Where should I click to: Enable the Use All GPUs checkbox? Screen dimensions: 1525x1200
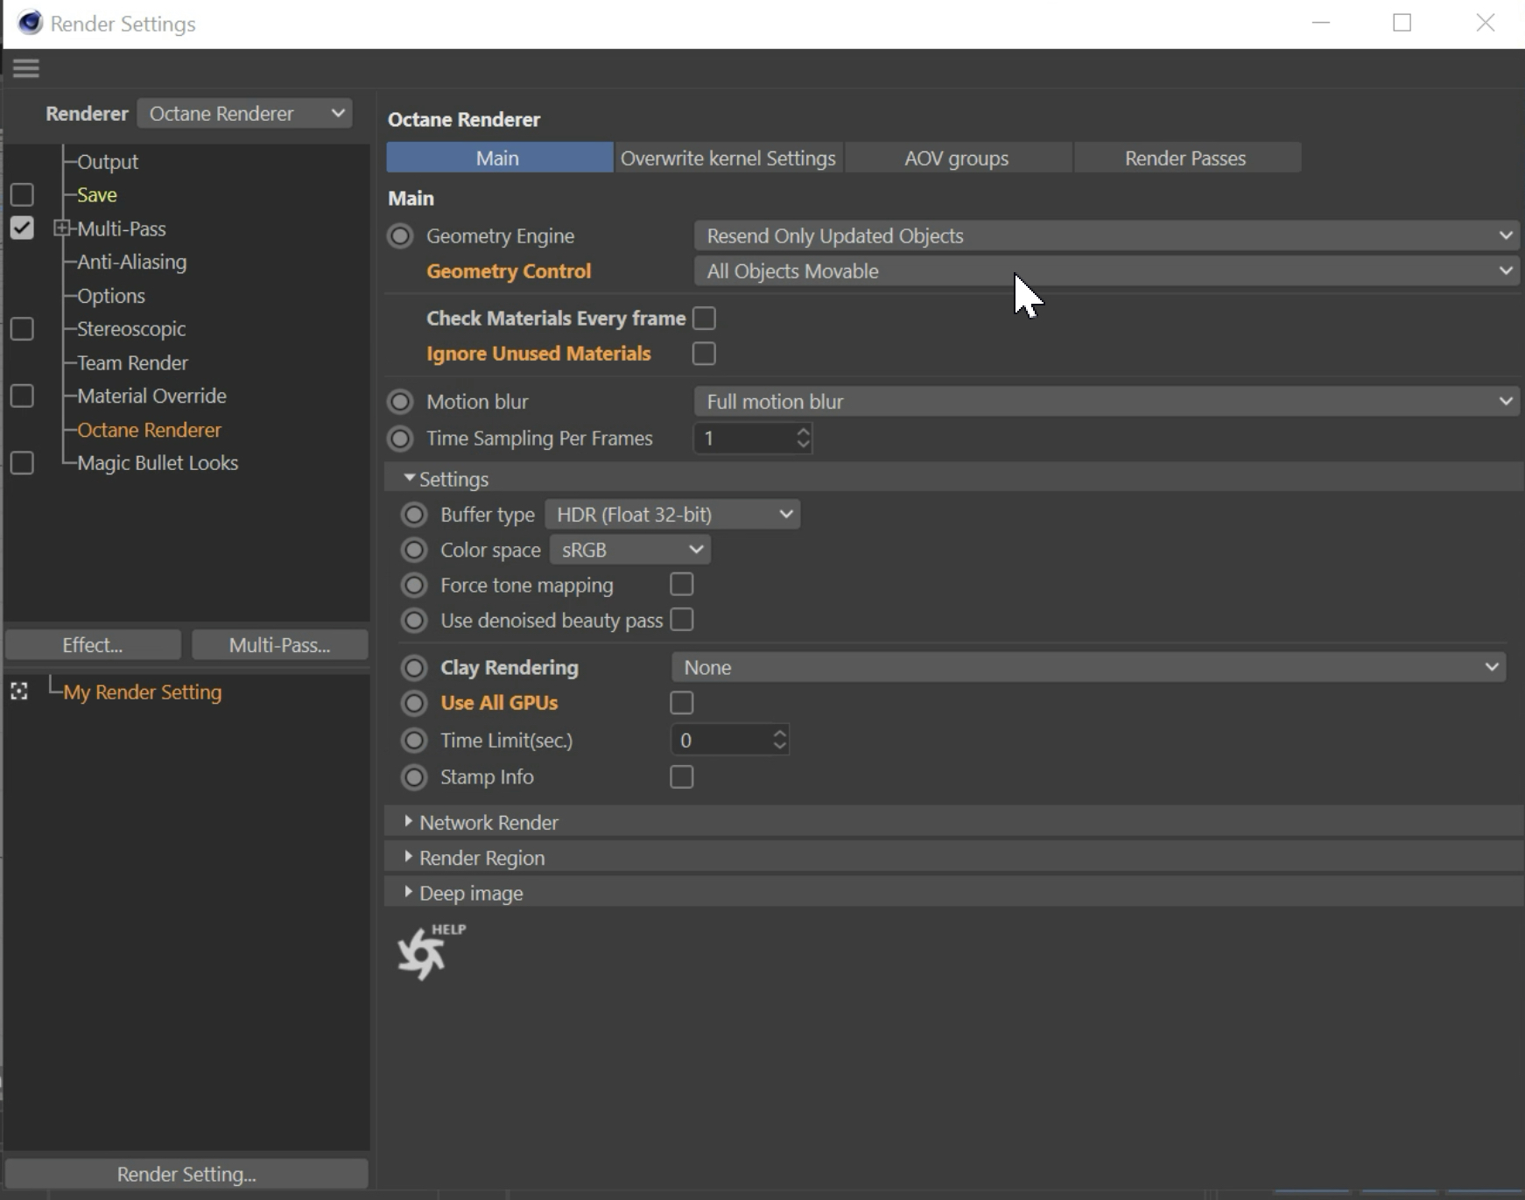coord(681,703)
